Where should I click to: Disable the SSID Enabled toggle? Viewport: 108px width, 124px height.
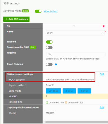tap(49, 42)
